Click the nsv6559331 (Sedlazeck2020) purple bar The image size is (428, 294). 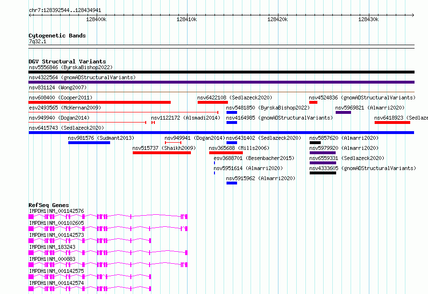point(323,163)
